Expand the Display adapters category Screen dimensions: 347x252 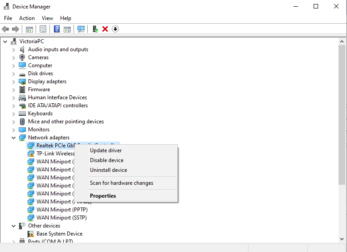click(x=13, y=82)
